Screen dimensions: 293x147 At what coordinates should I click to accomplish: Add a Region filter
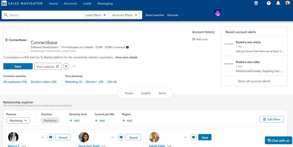click(x=127, y=120)
